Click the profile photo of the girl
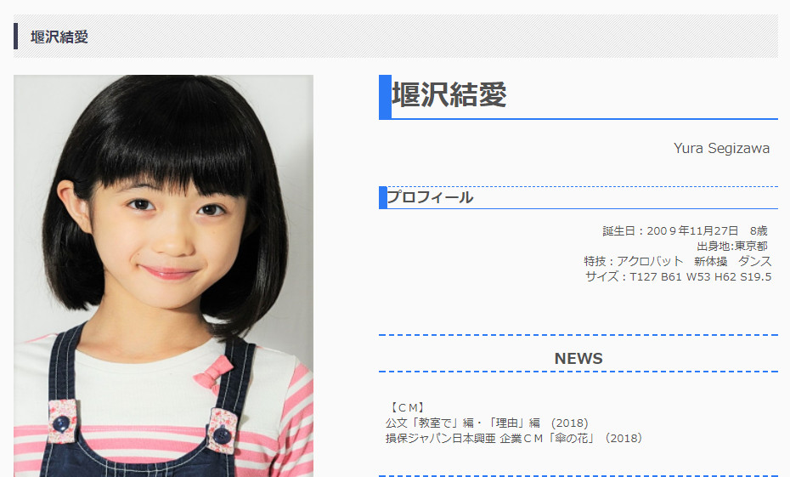790x477 pixels. coord(163,275)
